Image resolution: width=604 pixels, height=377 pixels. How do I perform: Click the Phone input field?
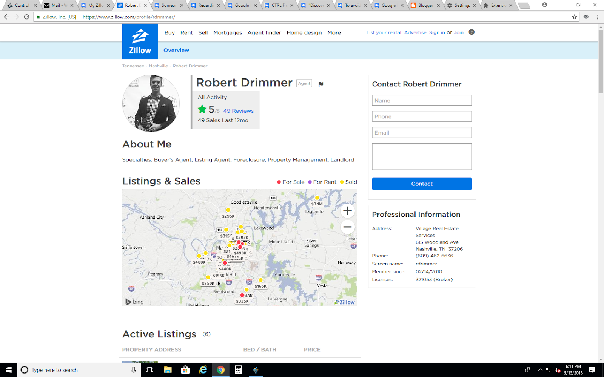click(x=422, y=116)
